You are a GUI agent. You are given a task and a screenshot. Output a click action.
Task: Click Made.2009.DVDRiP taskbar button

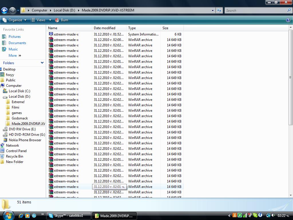[x=114, y=216]
